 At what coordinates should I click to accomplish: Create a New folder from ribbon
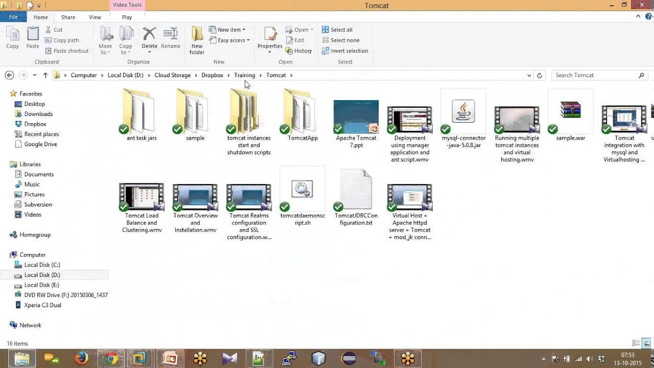197,41
